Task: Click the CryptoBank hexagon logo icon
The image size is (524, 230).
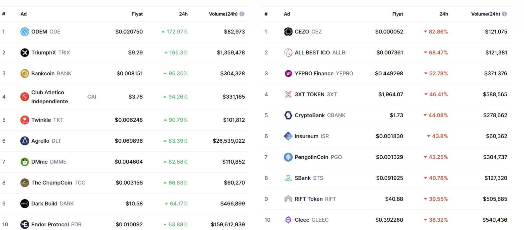Action: pos(288,115)
